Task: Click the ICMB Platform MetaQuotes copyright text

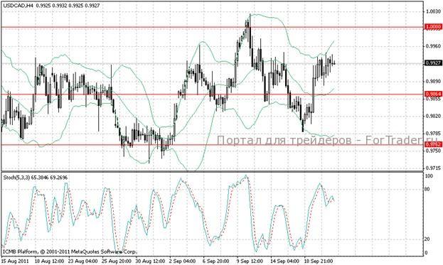Action: tap(70, 252)
